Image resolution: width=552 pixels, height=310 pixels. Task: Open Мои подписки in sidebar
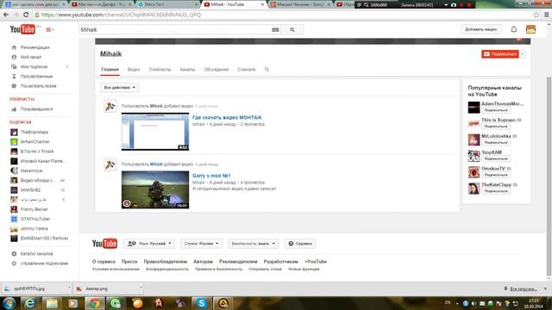[x=34, y=67]
